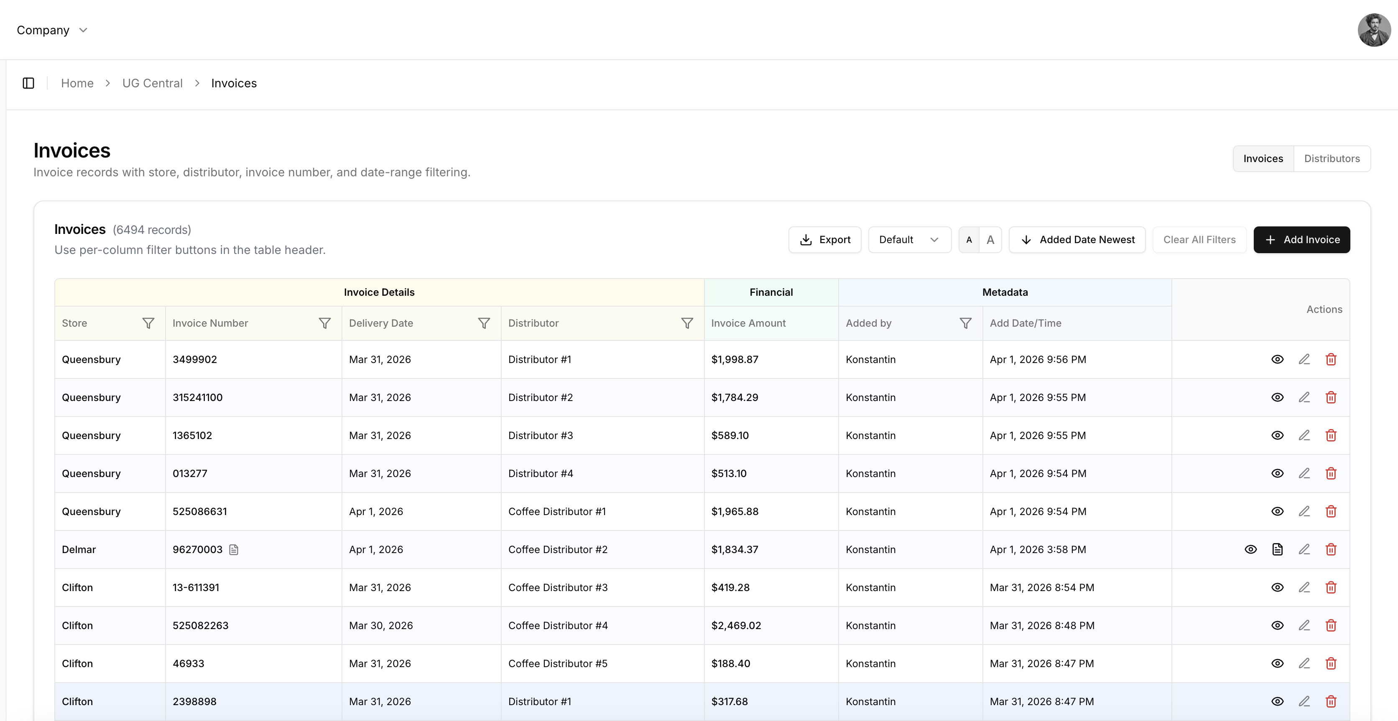Open the Store column filter
Screen dimensions: 1398x721
click(x=148, y=323)
